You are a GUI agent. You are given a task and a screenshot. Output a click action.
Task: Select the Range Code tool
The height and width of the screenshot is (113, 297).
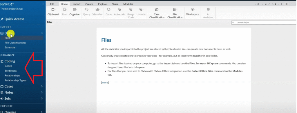pyautogui.click(x=131, y=13)
